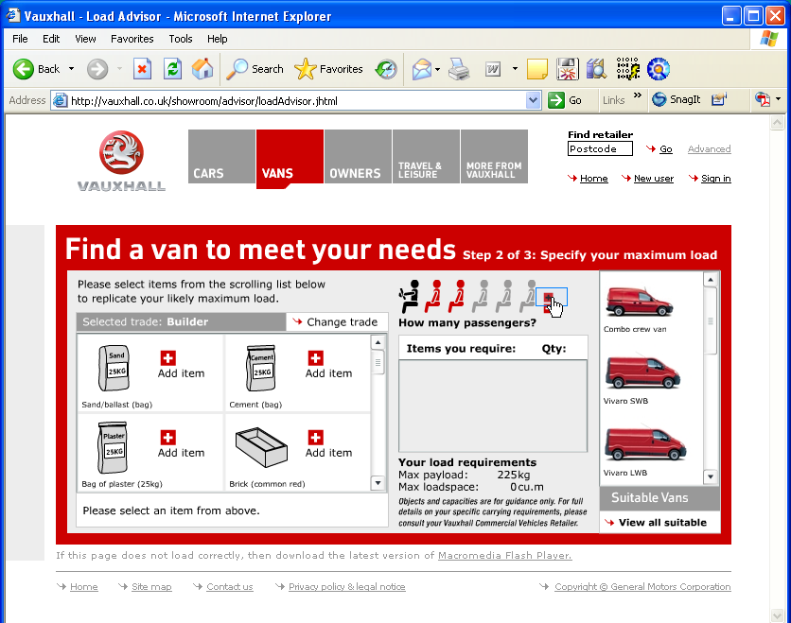
Task: Open the Macromedia Flash Player download link
Action: pyautogui.click(x=504, y=556)
